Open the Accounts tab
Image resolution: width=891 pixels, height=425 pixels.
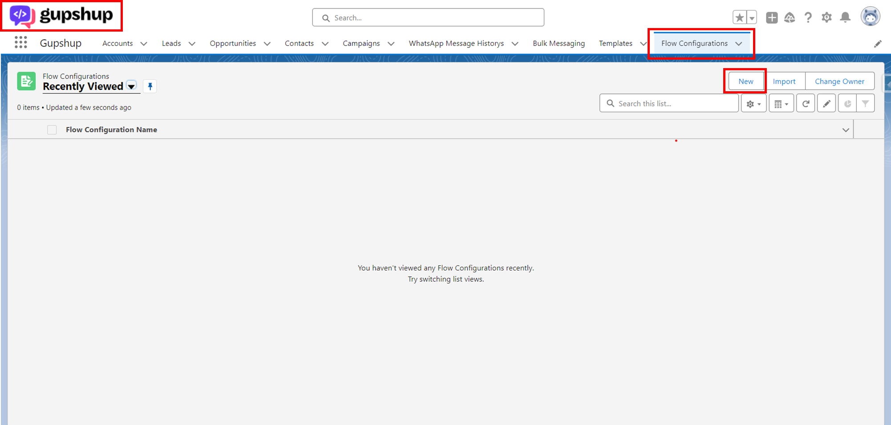pos(117,43)
